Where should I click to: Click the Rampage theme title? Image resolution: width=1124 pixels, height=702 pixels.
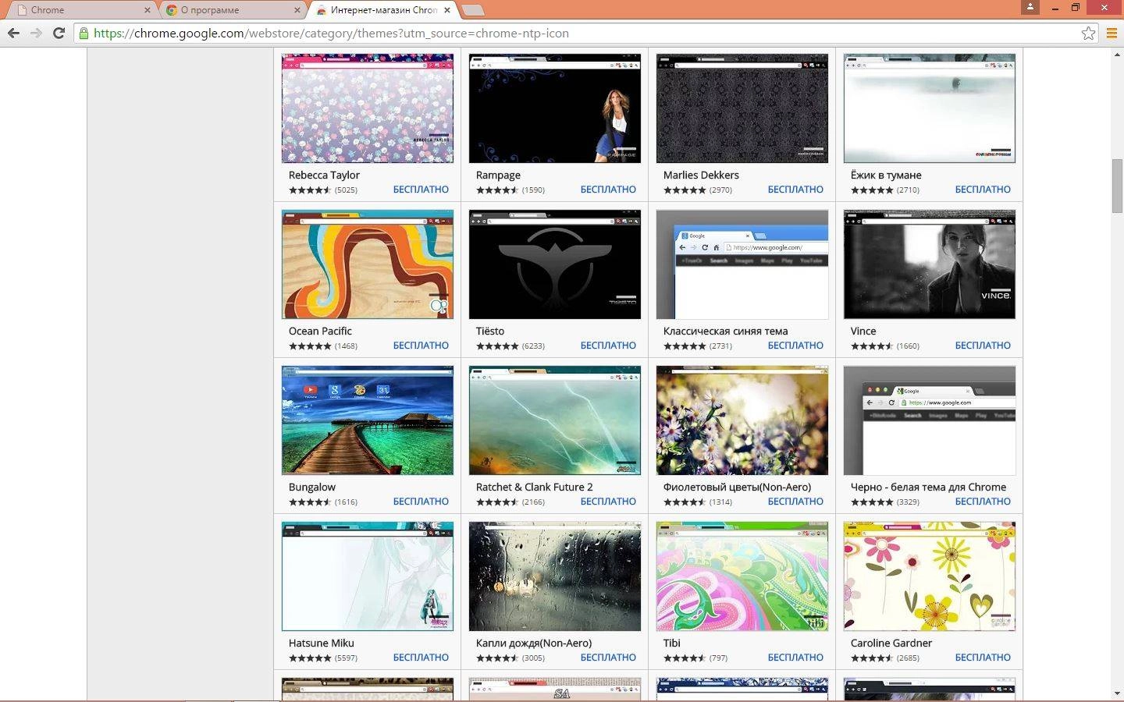click(x=498, y=175)
